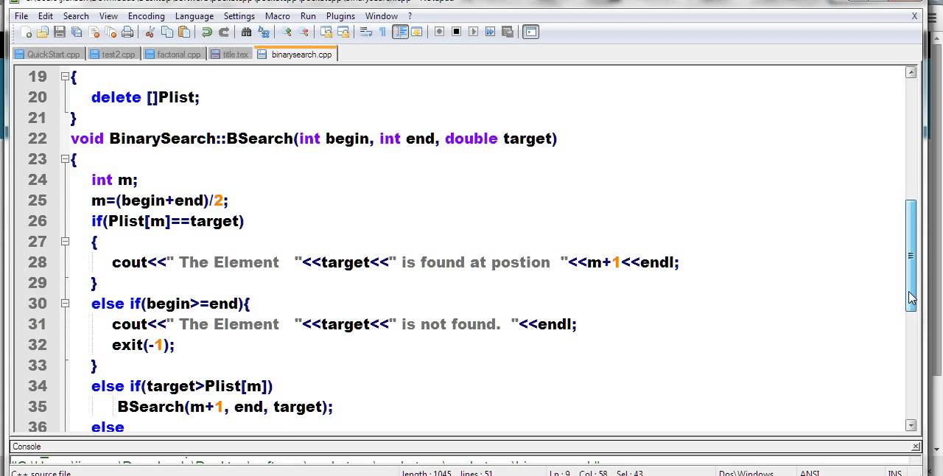Click the editor scrollbar up arrow
This screenshot has height=476, width=943.
(911, 72)
